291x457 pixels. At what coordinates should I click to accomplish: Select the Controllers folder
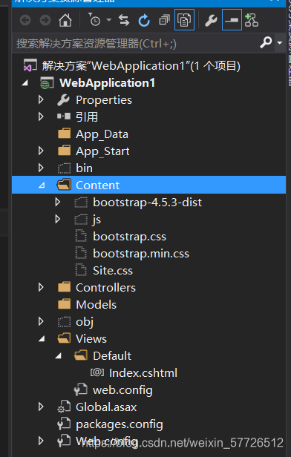pos(105,288)
